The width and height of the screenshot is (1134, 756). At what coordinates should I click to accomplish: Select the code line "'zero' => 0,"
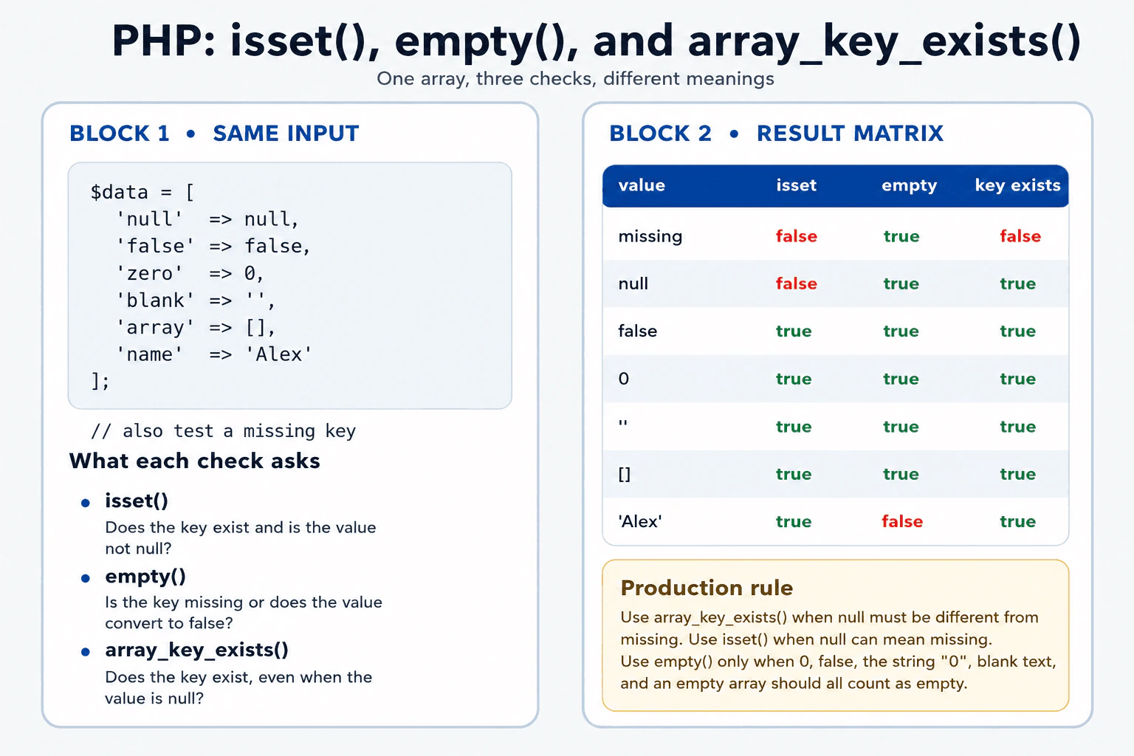(190, 273)
